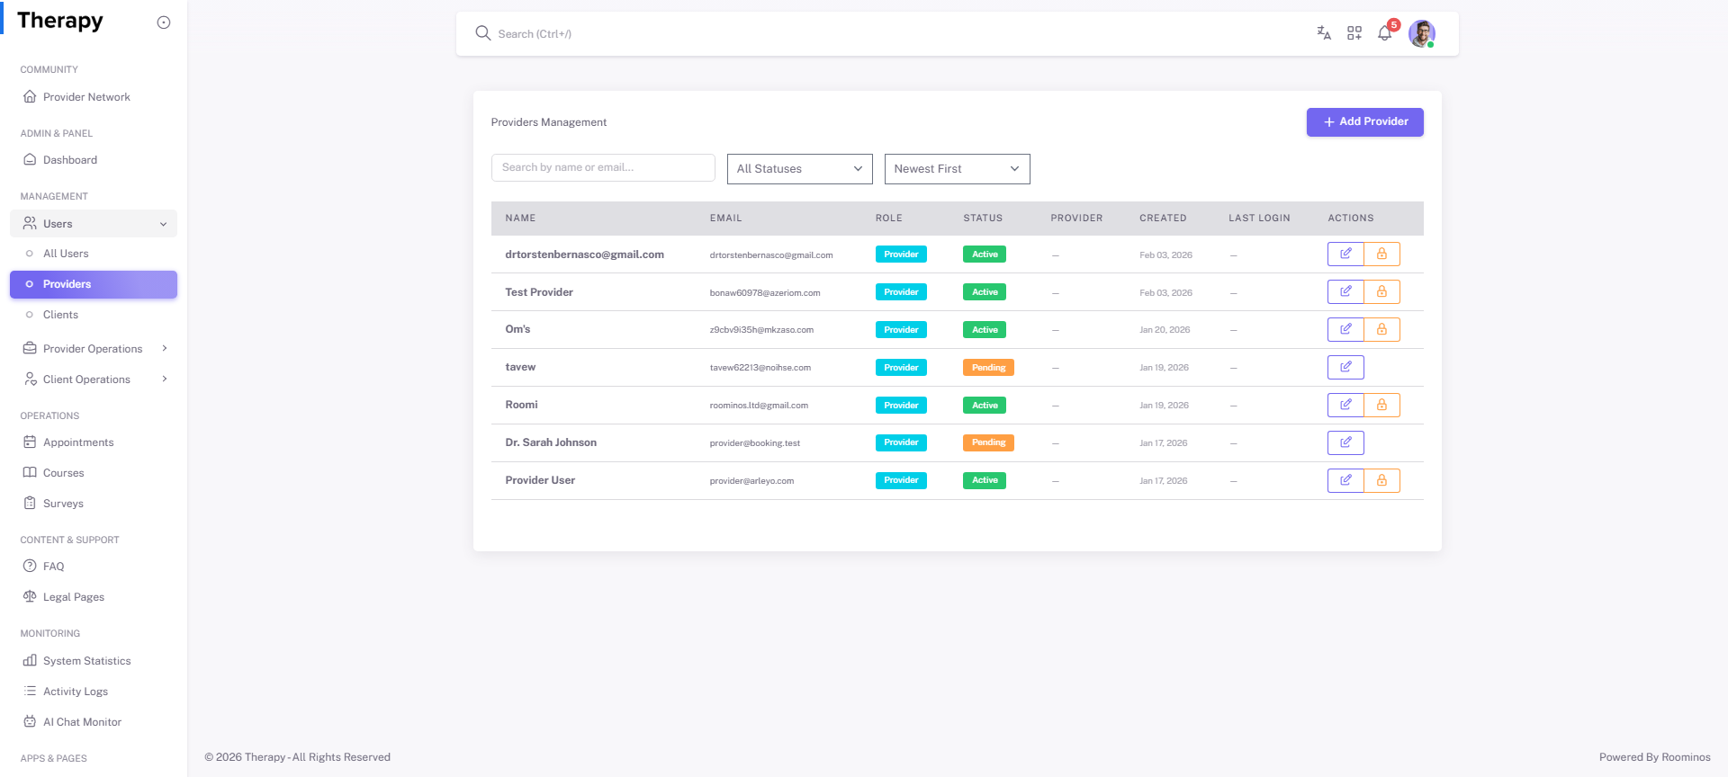Click the language translate icon in top bar
This screenshot has height=777, width=1728.
click(x=1324, y=33)
